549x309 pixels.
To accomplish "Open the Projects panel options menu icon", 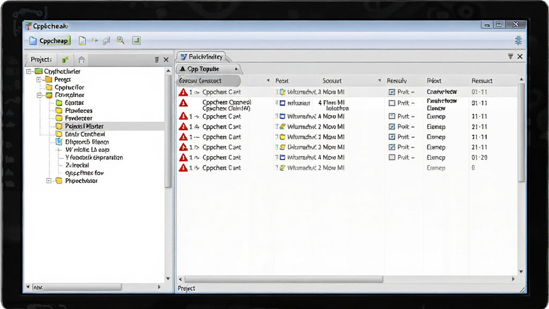I will pyautogui.click(x=157, y=60).
